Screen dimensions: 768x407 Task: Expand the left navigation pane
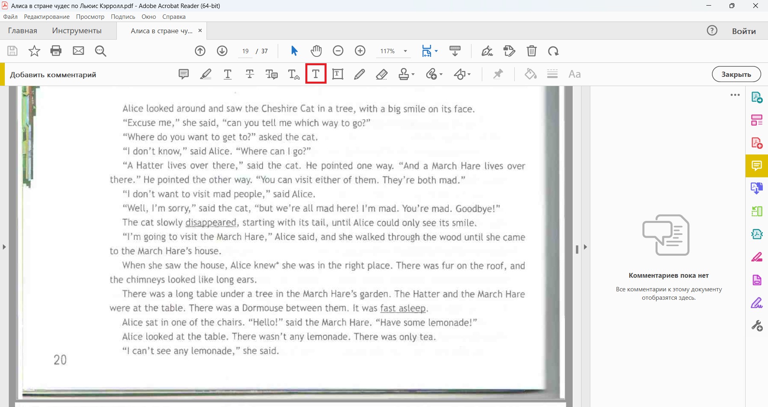pos(4,247)
